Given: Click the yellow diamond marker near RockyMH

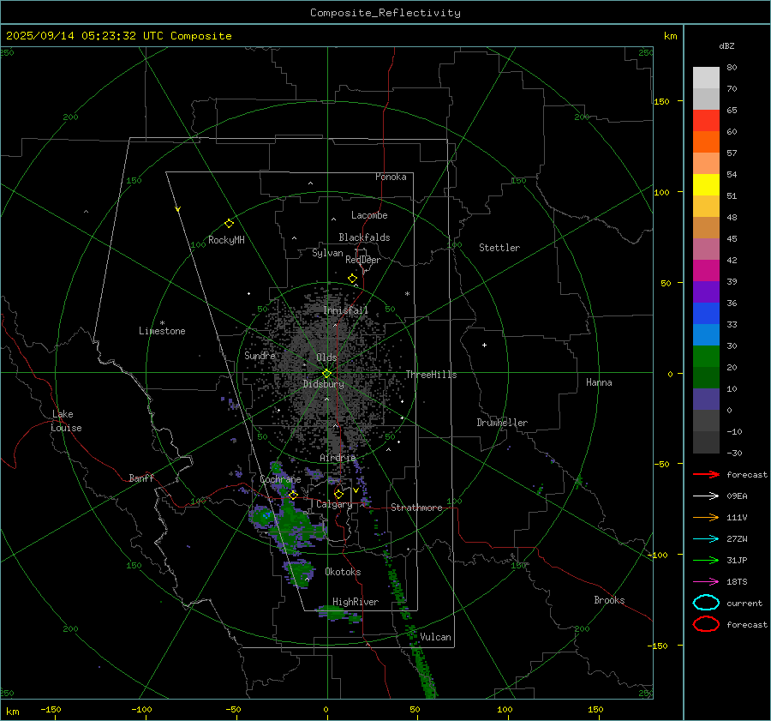Looking at the screenshot, I should (229, 224).
